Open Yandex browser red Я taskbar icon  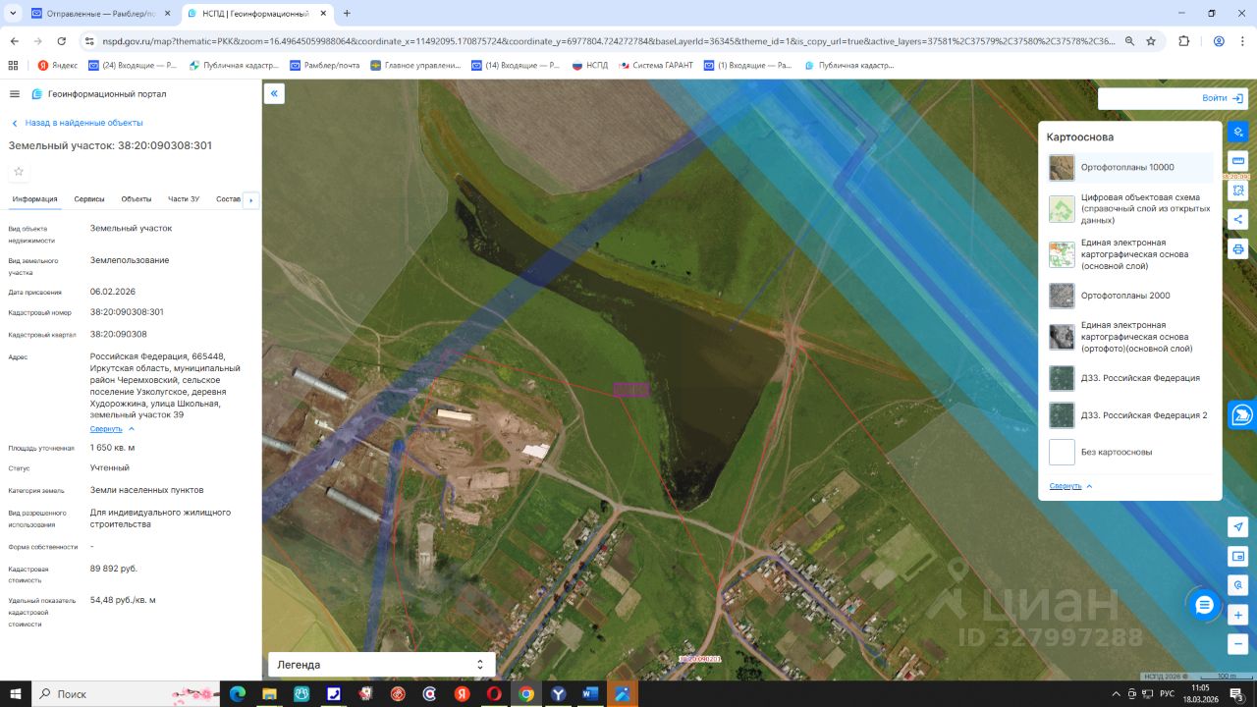click(462, 694)
